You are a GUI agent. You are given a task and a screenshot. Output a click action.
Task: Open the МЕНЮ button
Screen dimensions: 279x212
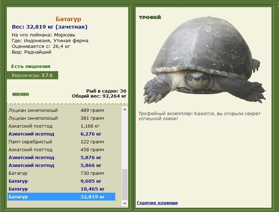[20, 94]
